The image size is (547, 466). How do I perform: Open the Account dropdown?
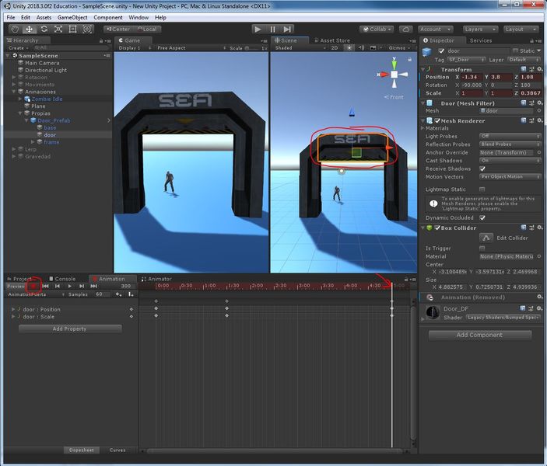(x=436, y=30)
